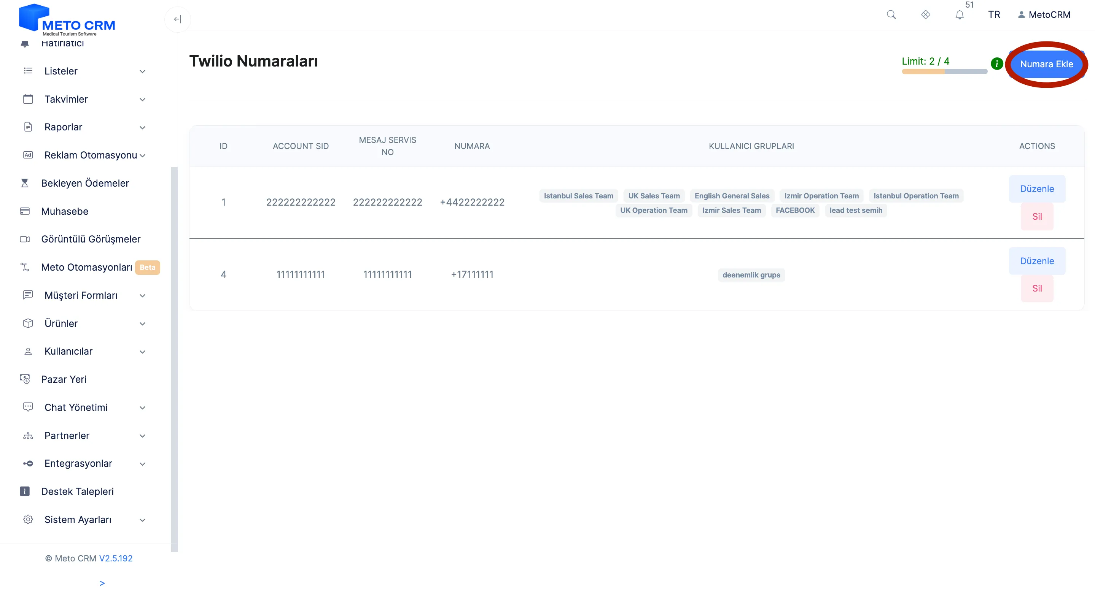Click the Destek Talepleri info icon
This screenshot has width=1095, height=596.
point(25,491)
